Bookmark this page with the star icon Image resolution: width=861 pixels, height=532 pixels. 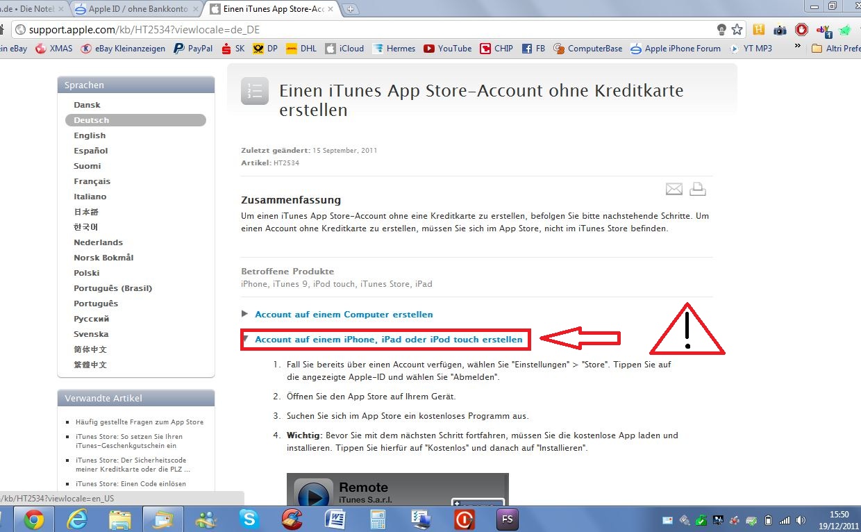click(737, 30)
